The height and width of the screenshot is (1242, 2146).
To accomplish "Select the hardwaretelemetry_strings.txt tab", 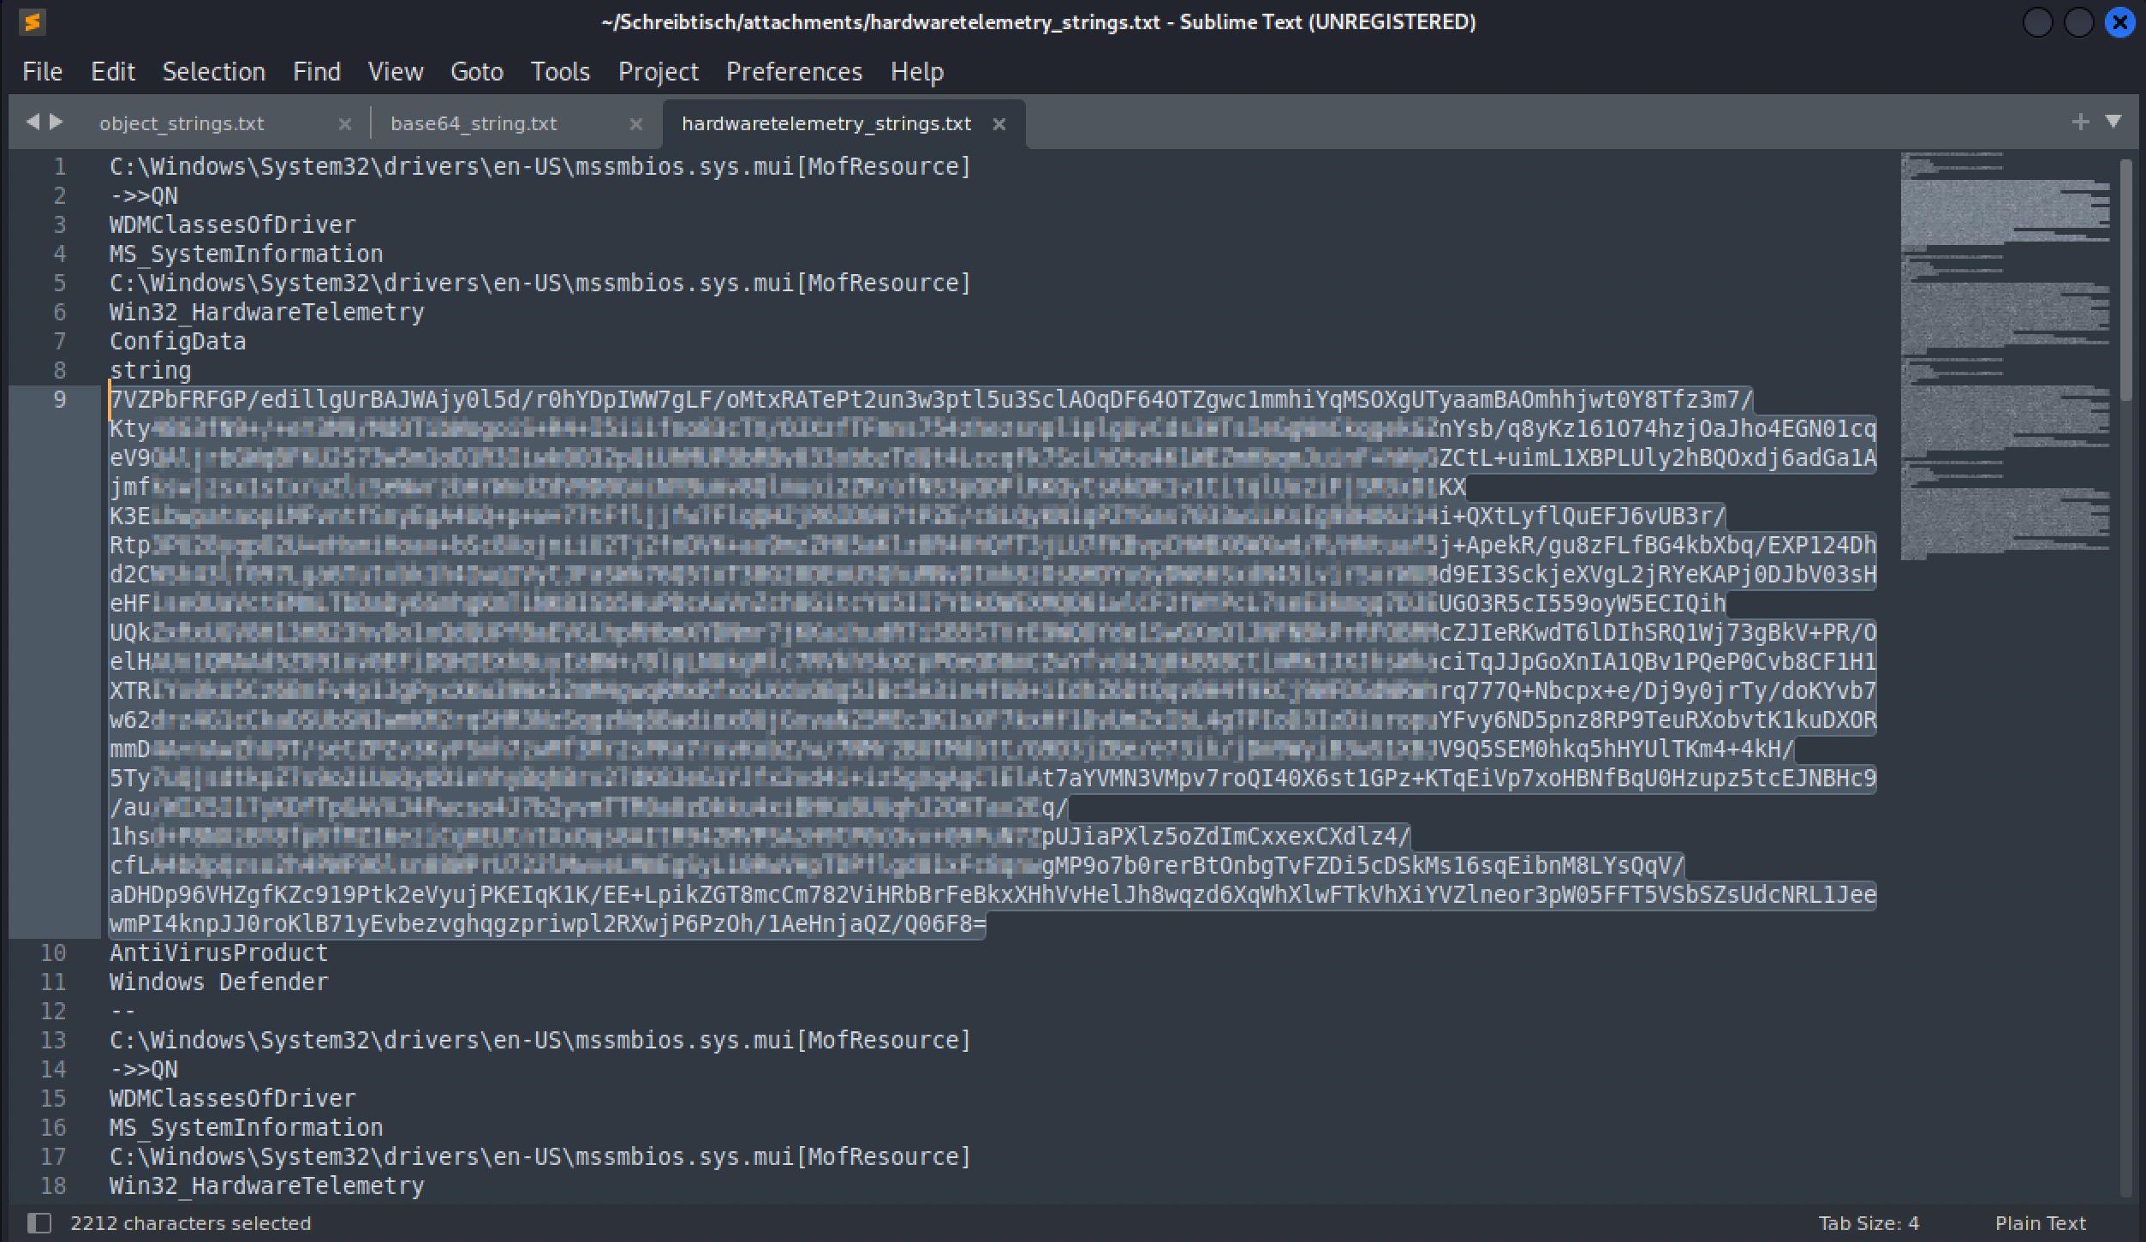I will click(x=826, y=123).
